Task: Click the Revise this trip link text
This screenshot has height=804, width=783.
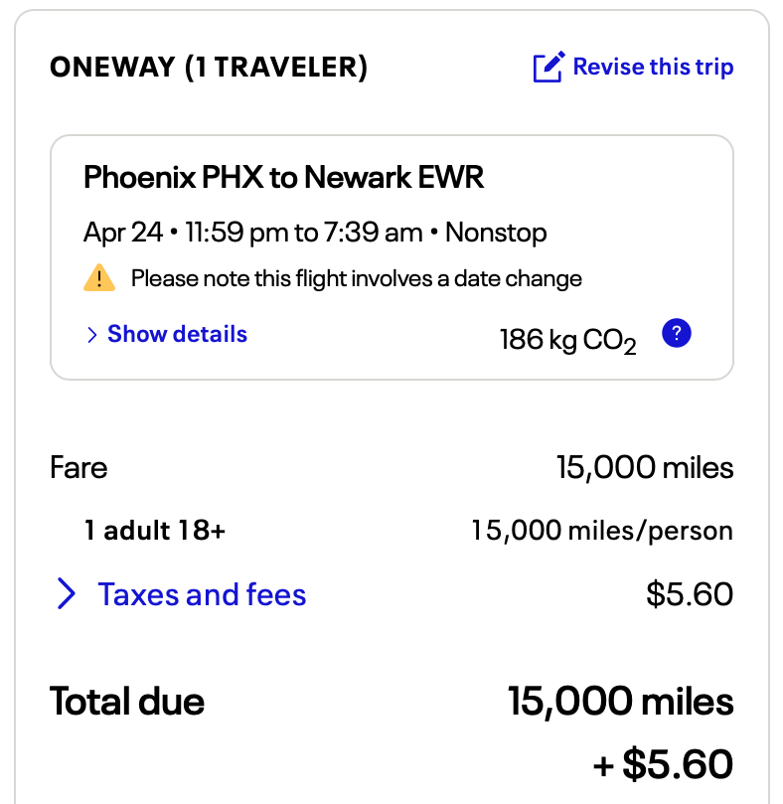Action: (653, 68)
